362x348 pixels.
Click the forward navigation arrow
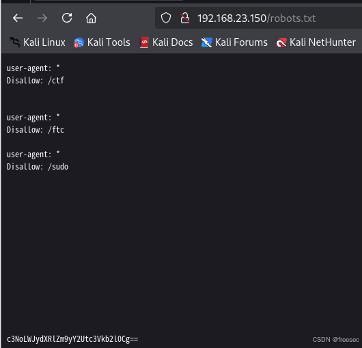[x=42, y=18]
